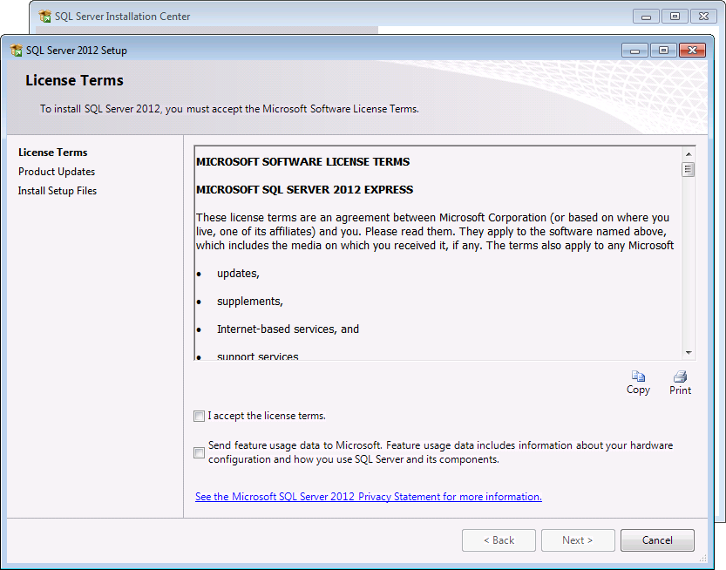Cancel the SQL Server setup

(657, 540)
